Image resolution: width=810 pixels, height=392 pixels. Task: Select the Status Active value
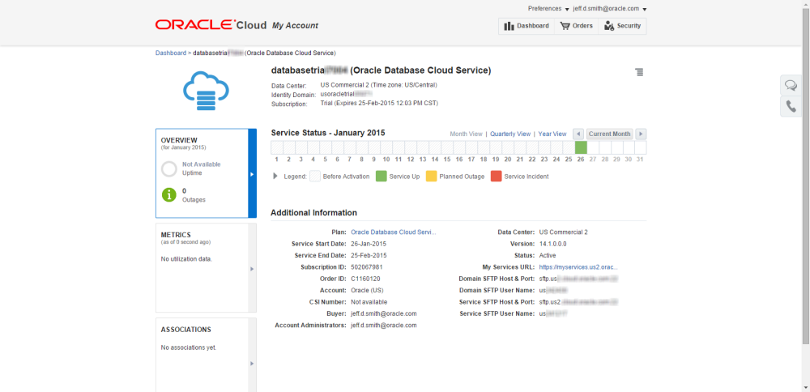[x=547, y=256]
